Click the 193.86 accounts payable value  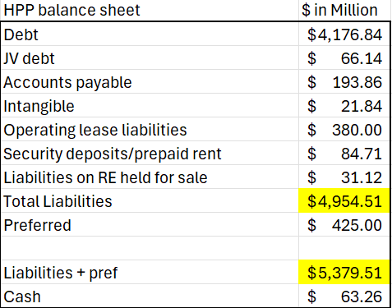click(344, 81)
